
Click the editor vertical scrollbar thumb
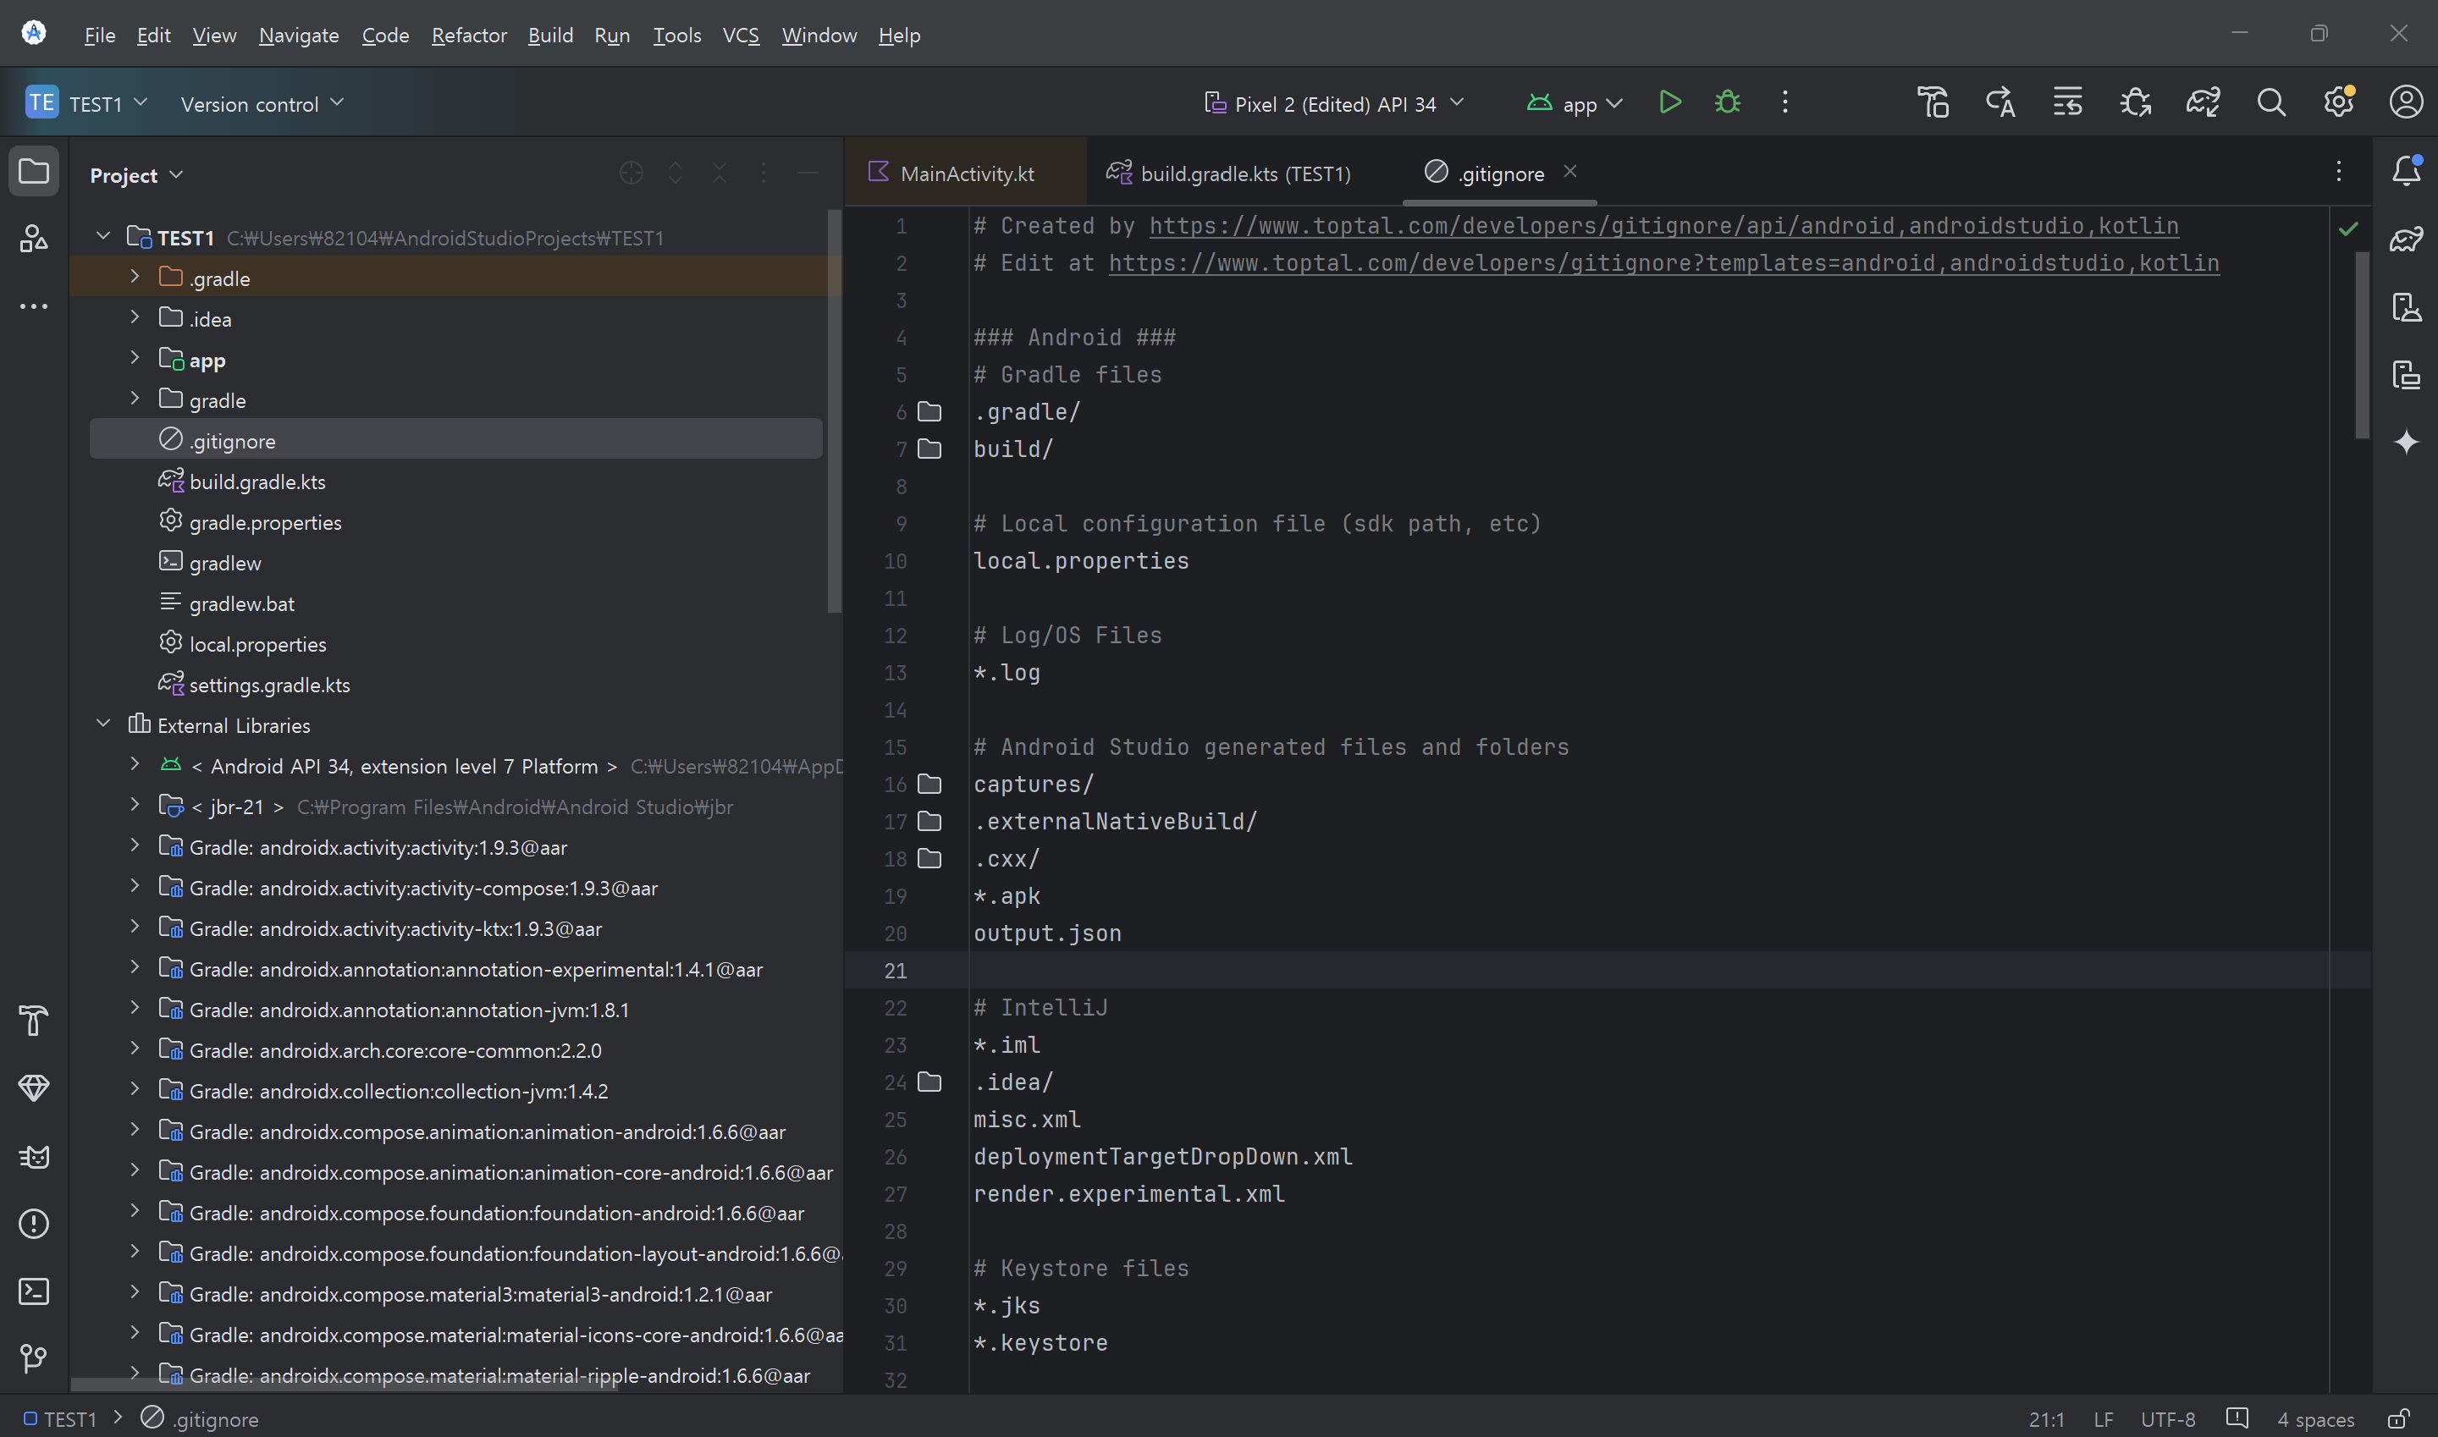(2362, 344)
